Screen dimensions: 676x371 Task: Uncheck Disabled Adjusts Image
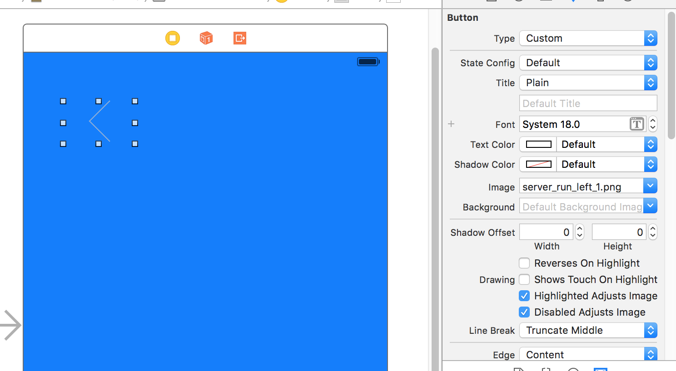(524, 312)
